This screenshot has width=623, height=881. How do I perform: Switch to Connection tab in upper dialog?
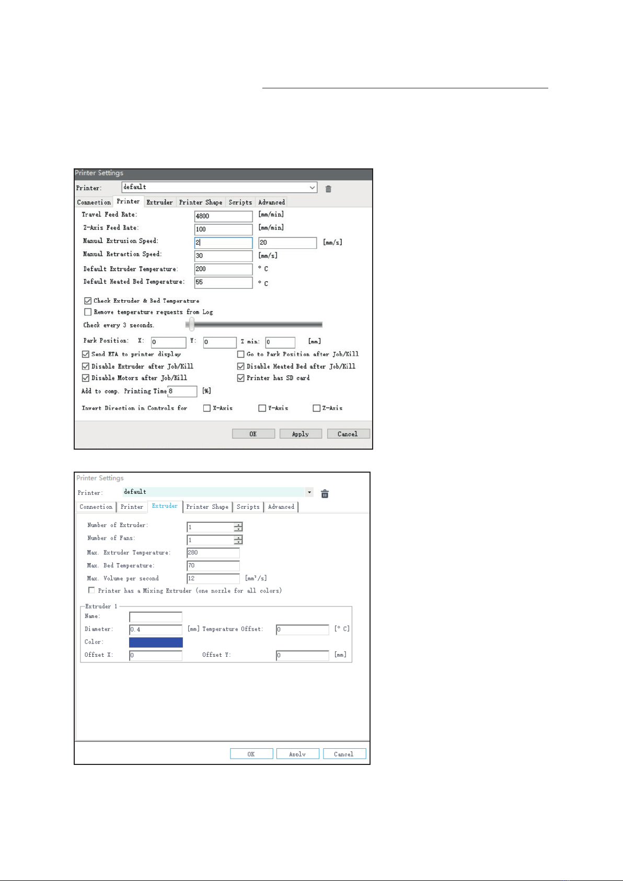(x=94, y=202)
